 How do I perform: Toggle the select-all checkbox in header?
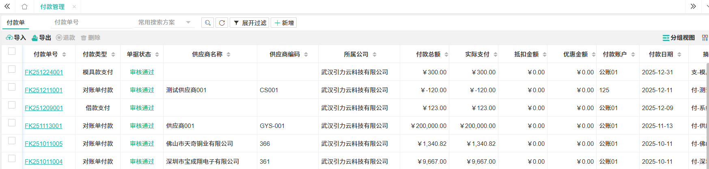click(x=12, y=51)
